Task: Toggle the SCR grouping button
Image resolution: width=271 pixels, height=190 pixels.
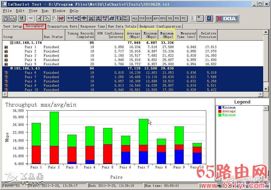Action: point(149,18)
